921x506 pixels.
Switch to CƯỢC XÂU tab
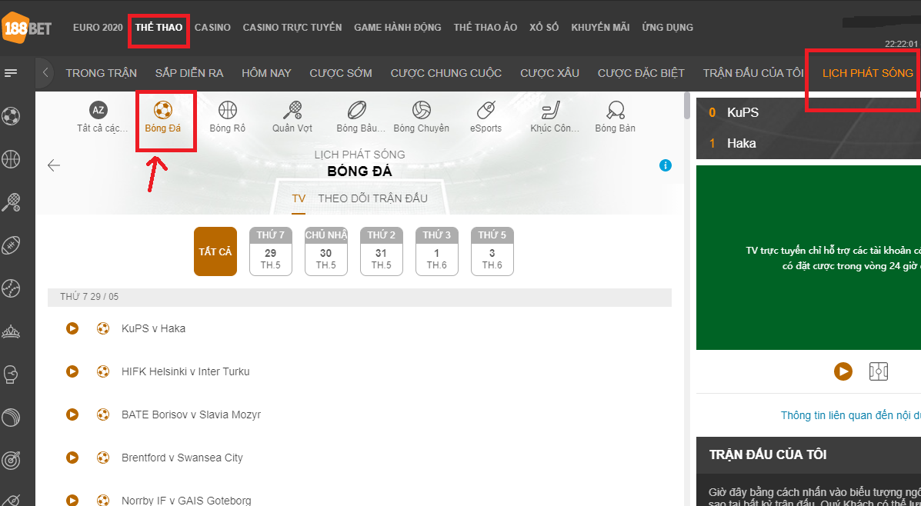click(550, 73)
